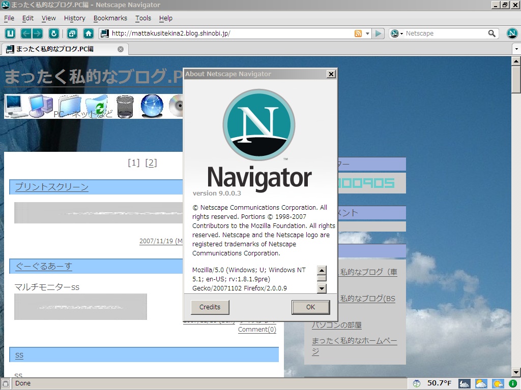Open the Bookmarks menu
The height and width of the screenshot is (390, 521).
[110, 18]
